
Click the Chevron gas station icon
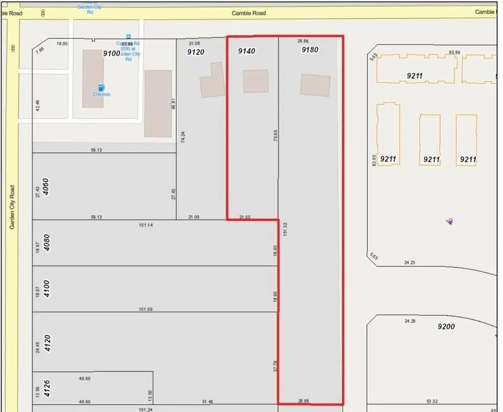tap(100, 87)
